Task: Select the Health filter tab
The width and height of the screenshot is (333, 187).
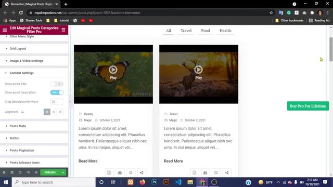Action: click(225, 31)
